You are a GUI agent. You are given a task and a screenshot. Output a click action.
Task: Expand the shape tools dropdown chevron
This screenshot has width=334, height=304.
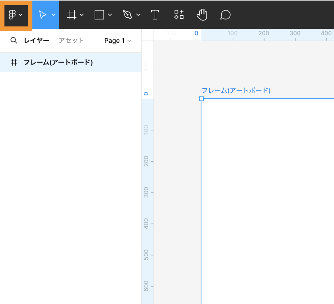110,15
